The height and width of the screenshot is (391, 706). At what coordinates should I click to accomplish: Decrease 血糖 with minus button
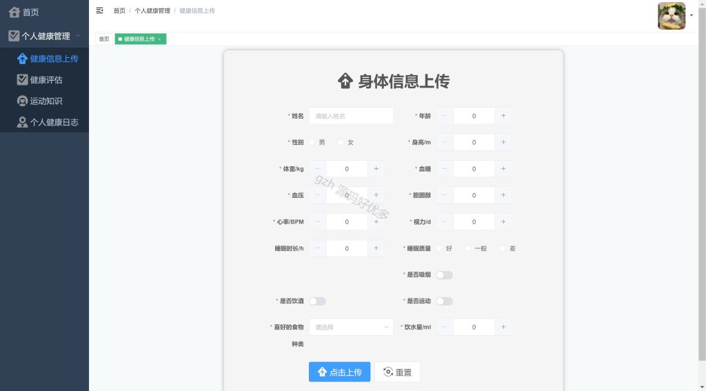tap(445, 169)
